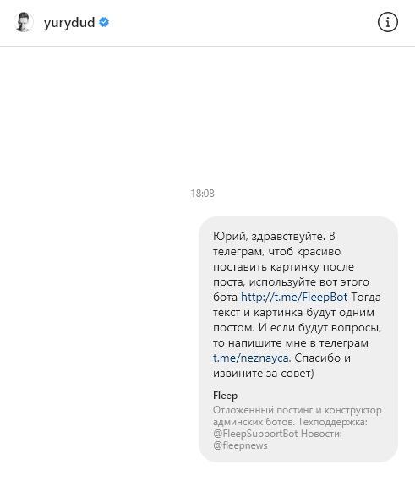Click the word Новости: in the preview card

[x=321, y=434]
